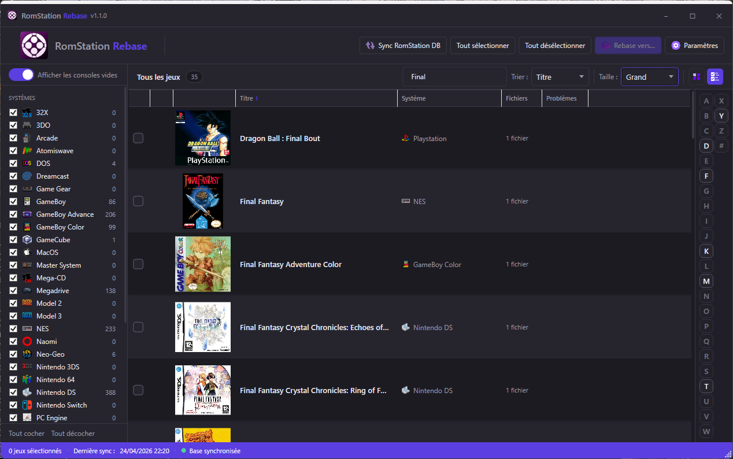Click the search field containing 'Final'
Viewport: 733px width, 459px height.
(x=454, y=77)
